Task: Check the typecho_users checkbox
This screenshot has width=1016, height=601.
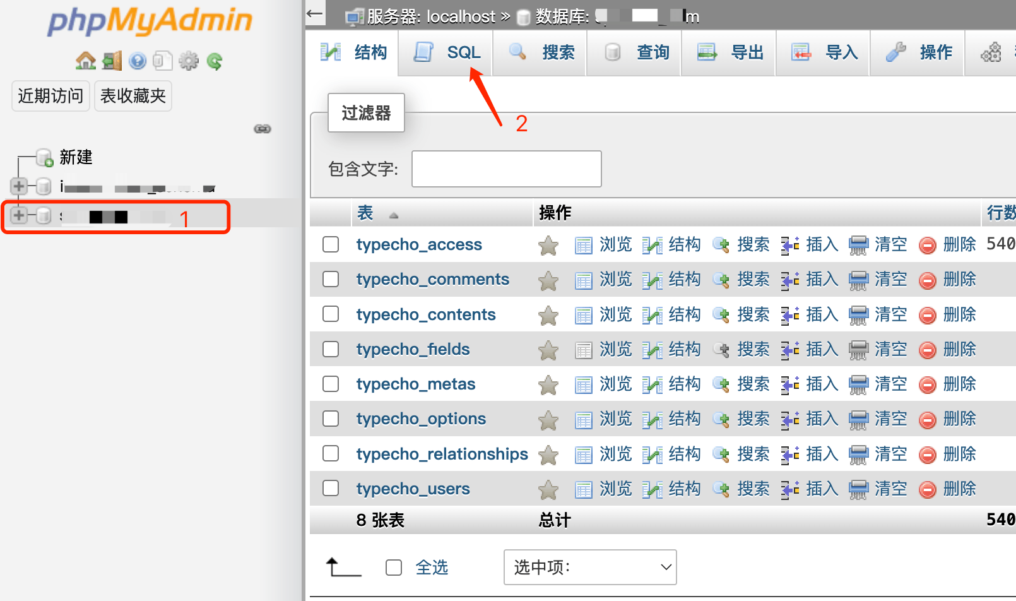Action: point(331,488)
